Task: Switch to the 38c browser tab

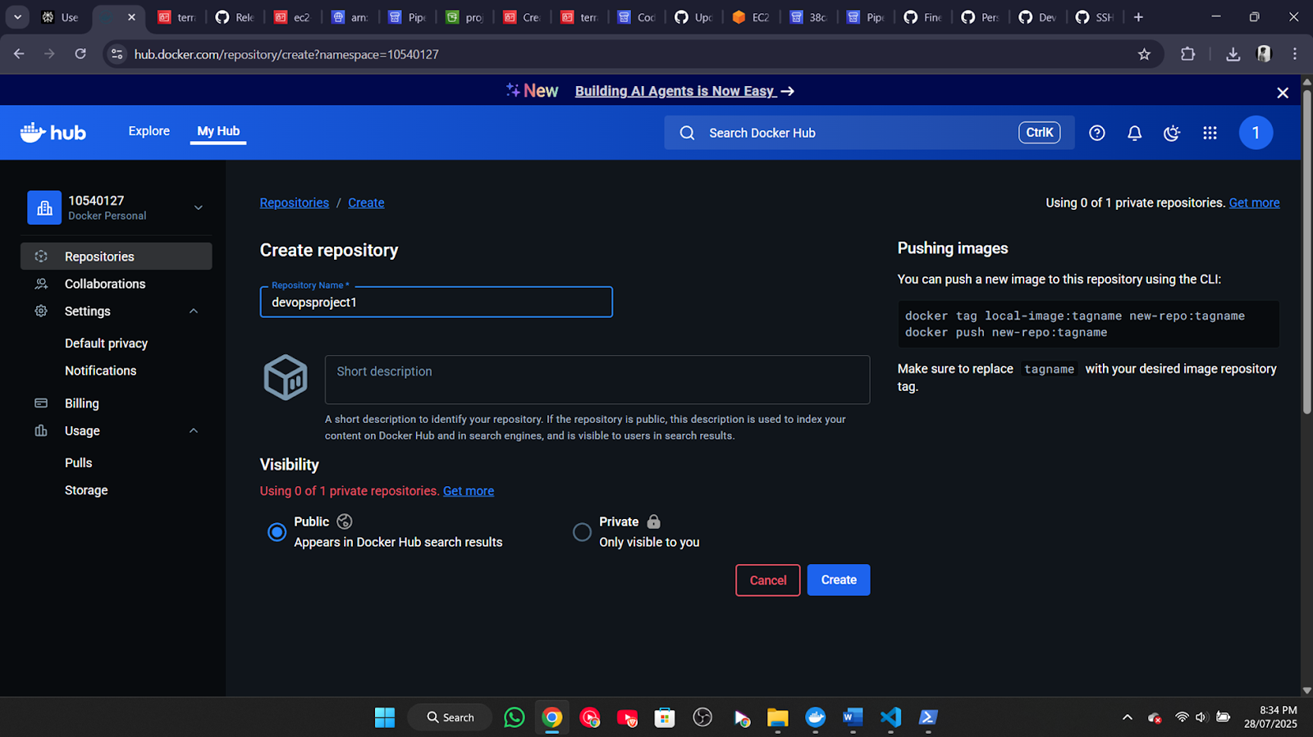Action: click(808, 17)
